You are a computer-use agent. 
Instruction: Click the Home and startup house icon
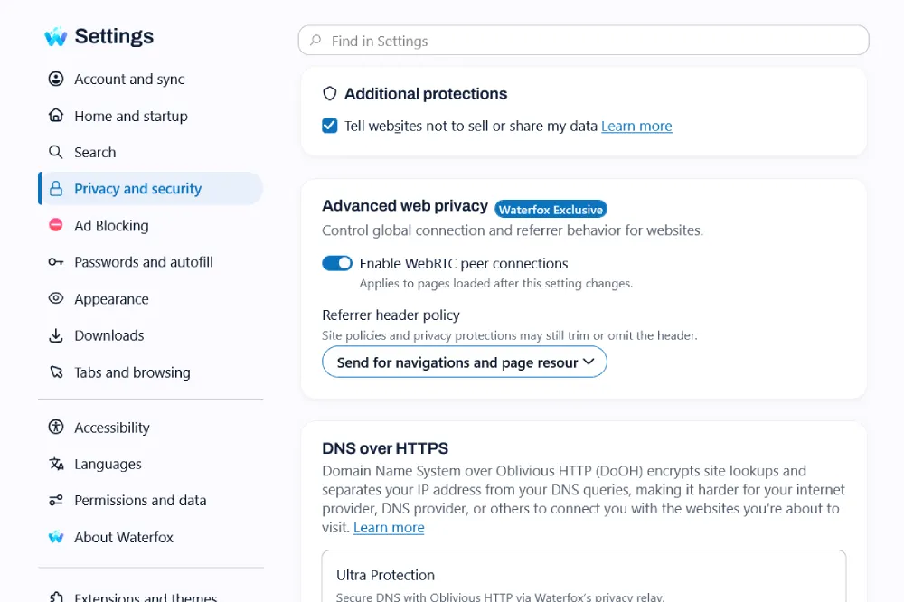pyautogui.click(x=56, y=116)
